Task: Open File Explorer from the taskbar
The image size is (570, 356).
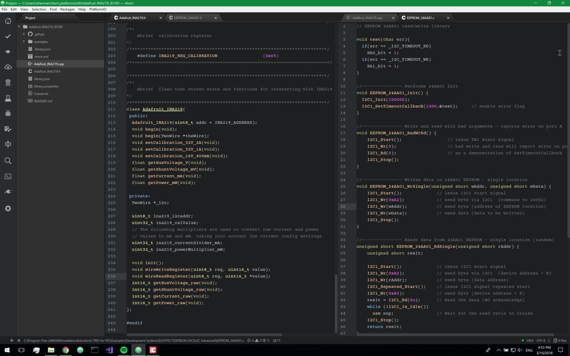Action: pyautogui.click(x=51, y=350)
